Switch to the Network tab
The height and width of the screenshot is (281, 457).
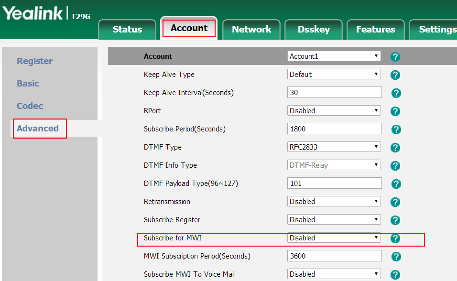coord(251,30)
